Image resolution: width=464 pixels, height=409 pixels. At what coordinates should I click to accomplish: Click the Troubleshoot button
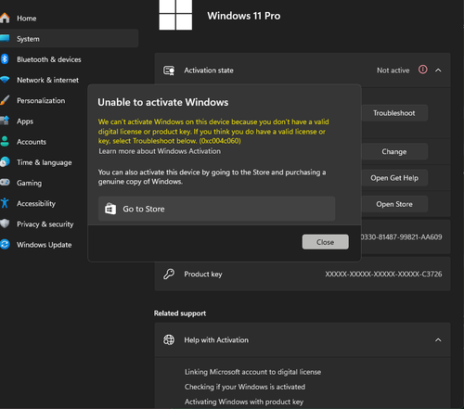click(394, 113)
